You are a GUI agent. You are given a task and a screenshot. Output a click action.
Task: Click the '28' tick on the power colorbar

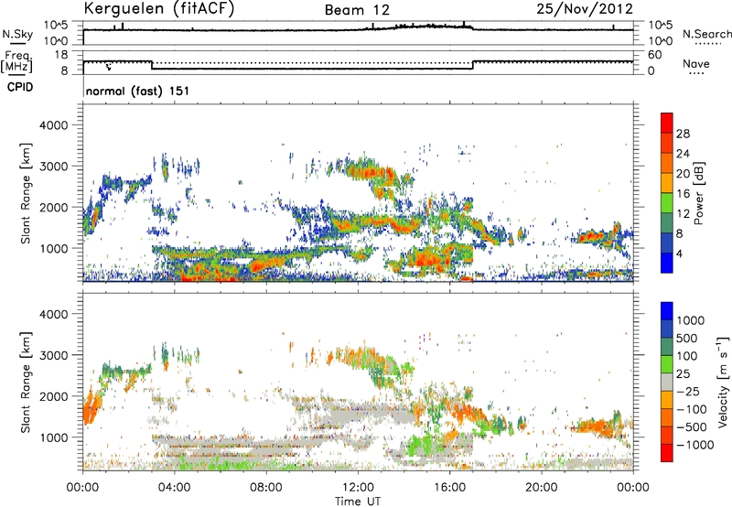point(683,134)
